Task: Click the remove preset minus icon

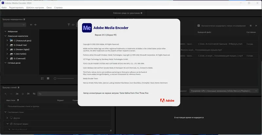Action: [11, 94]
